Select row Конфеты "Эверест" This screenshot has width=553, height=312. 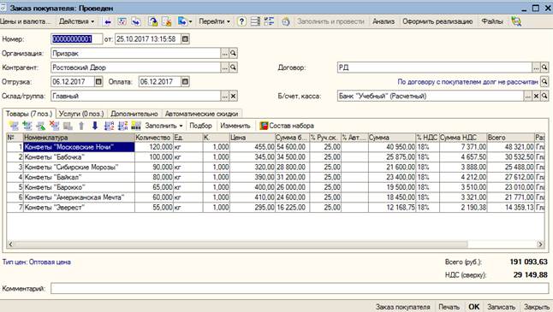[x=275, y=208]
